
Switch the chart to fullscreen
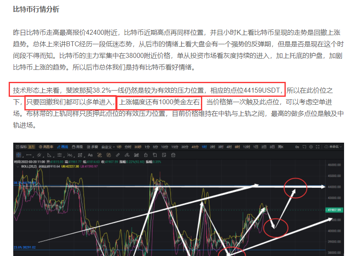pos(318,147)
